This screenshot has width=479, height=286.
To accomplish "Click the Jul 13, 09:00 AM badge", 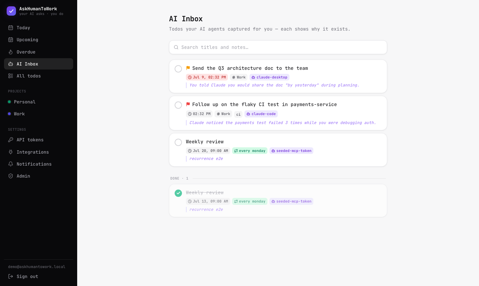I will [208, 201].
